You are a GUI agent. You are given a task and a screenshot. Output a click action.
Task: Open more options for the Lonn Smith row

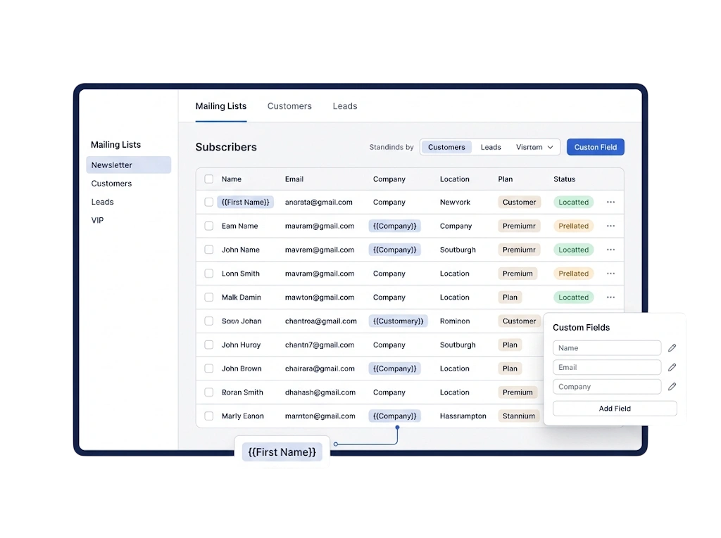pyautogui.click(x=610, y=274)
